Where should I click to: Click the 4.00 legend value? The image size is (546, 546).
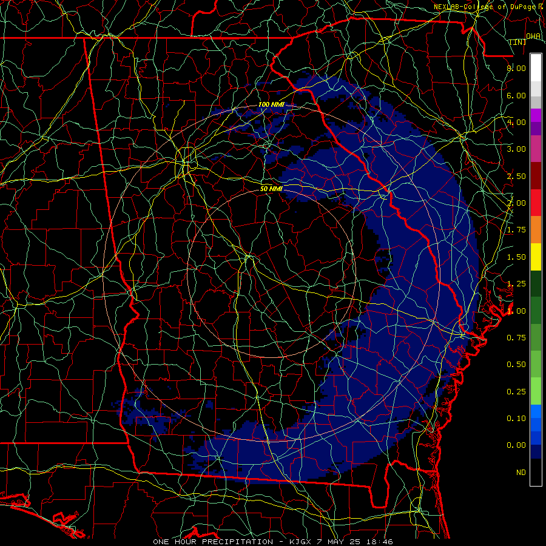click(516, 122)
